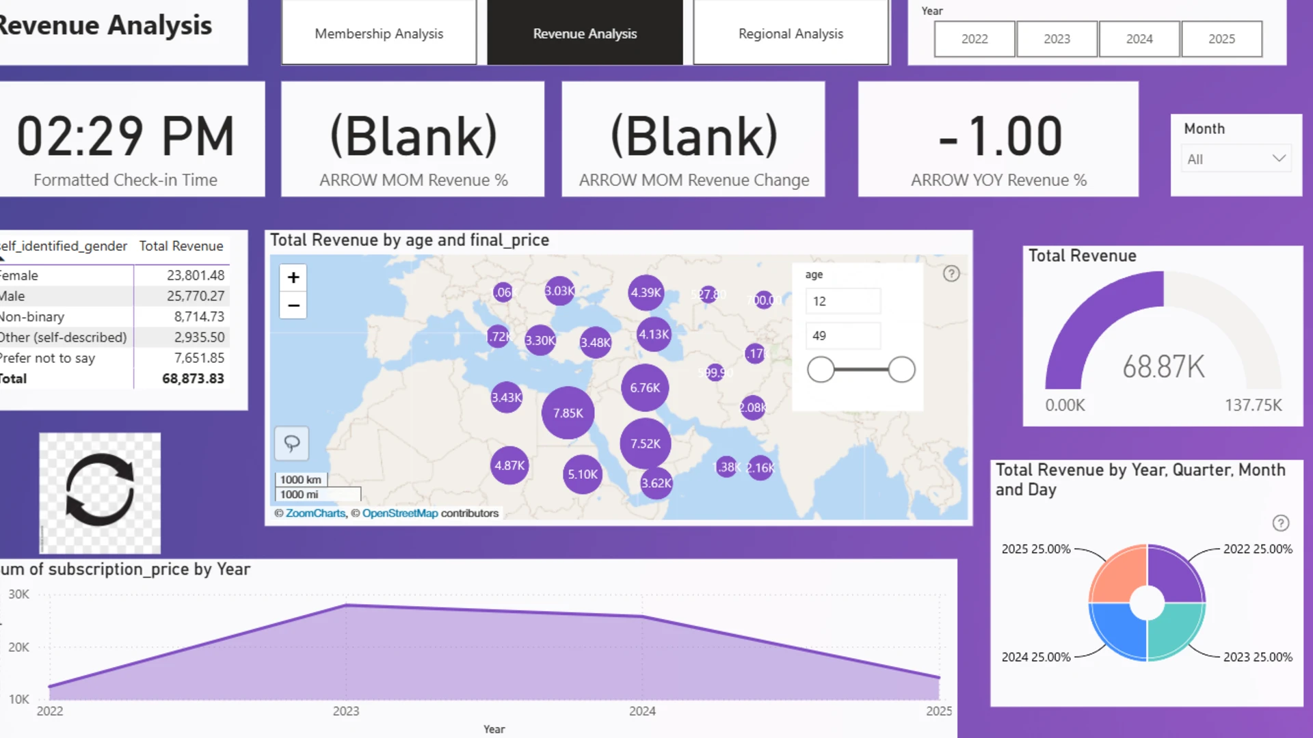The height and width of the screenshot is (738, 1313).
Task: Open the donut chart help icon
Action: coord(1281,523)
